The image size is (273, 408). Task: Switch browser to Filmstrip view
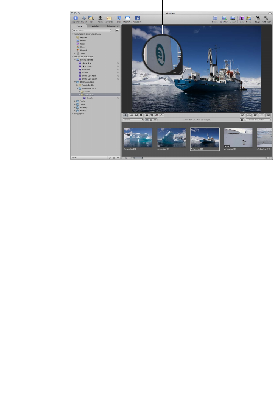[147, 120]
